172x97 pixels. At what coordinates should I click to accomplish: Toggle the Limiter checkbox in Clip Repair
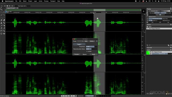[x=87, y=51]
